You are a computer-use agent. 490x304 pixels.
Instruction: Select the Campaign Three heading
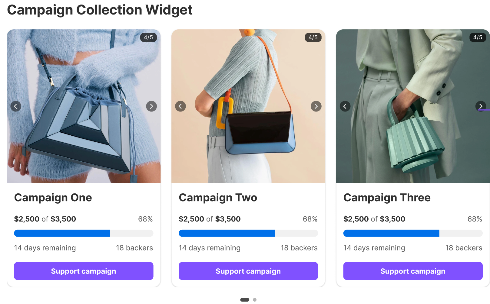[x=387, y=197]
